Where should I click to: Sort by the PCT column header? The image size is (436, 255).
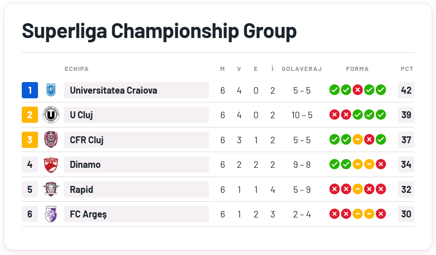pyautogui.click(x=407, y=69)
